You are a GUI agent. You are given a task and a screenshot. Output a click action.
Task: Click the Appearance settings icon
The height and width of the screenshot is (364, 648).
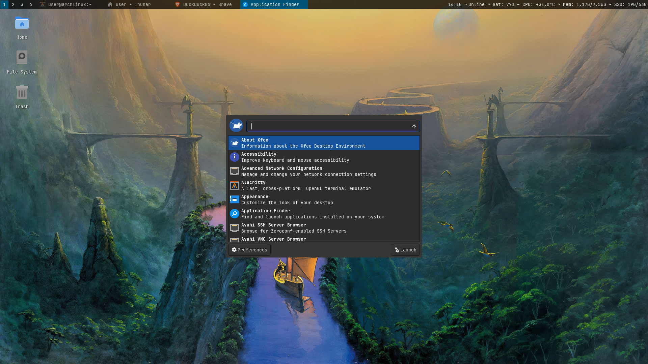coord(235,200)
